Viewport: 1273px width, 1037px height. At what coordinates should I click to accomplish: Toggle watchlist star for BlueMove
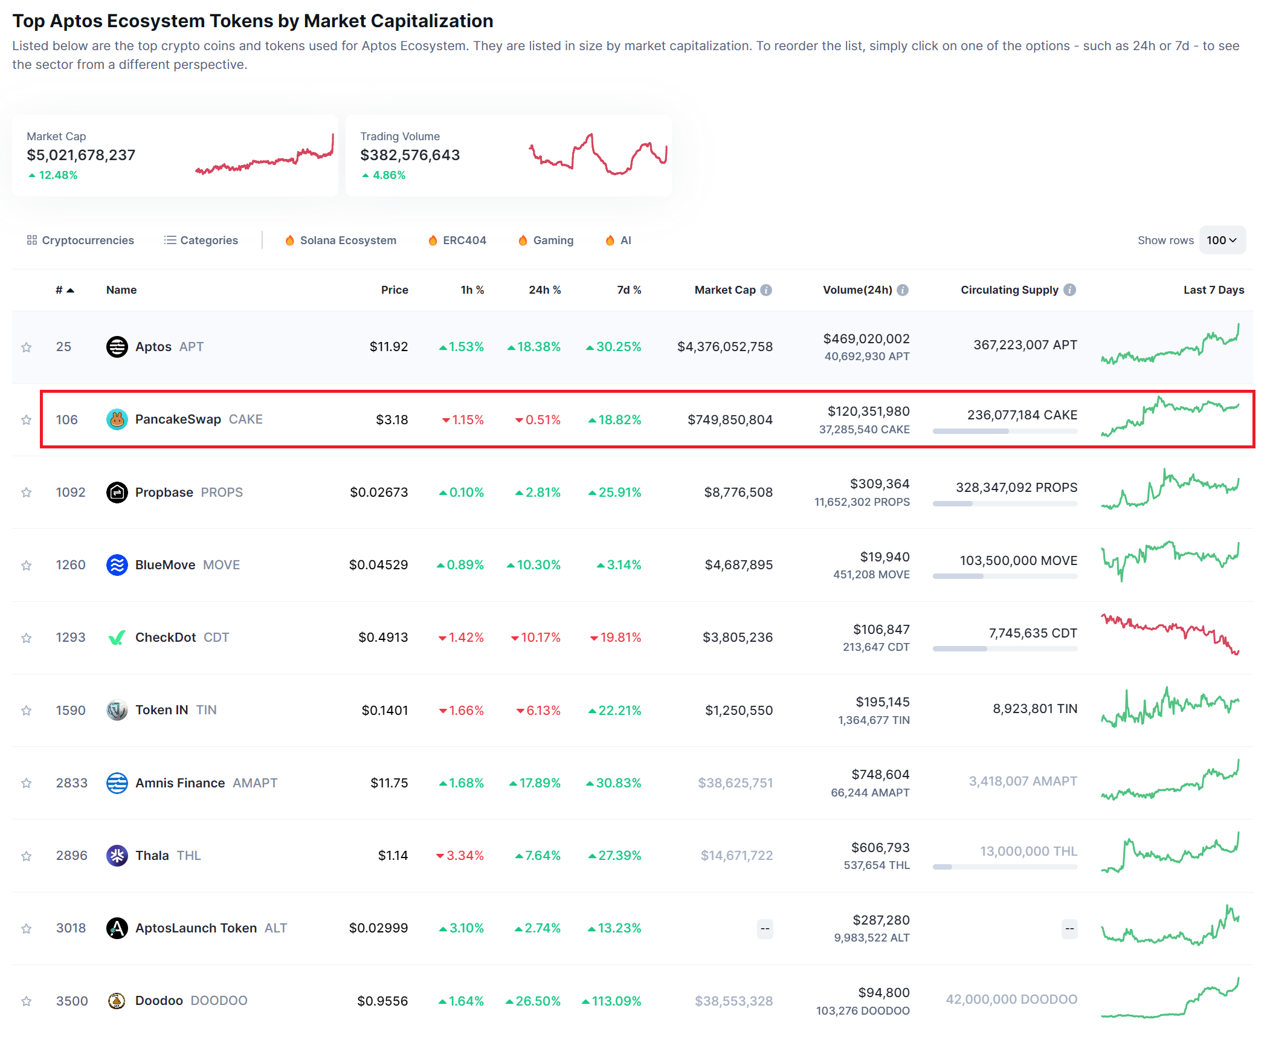click(26, 565)
